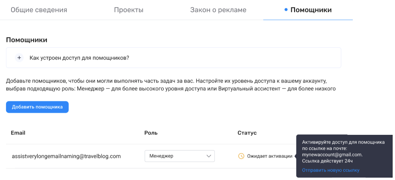Click mynewaccount@gmail.com in the tooltip
Viewport: 395px width, 180px height.
(x=332, y=155)
